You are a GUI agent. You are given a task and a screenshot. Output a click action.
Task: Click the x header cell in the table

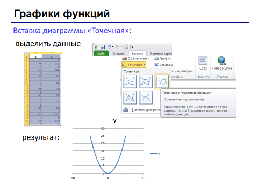[35, 57]
